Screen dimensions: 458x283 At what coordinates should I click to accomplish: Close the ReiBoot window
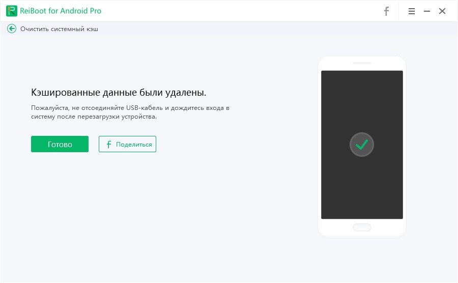(x=442, y=11)
